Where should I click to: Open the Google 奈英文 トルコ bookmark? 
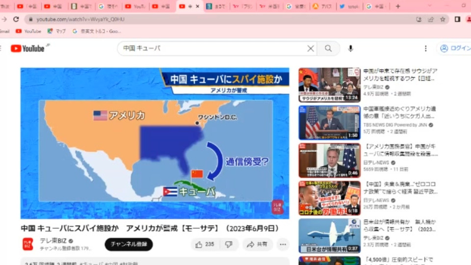pos(97,31)
